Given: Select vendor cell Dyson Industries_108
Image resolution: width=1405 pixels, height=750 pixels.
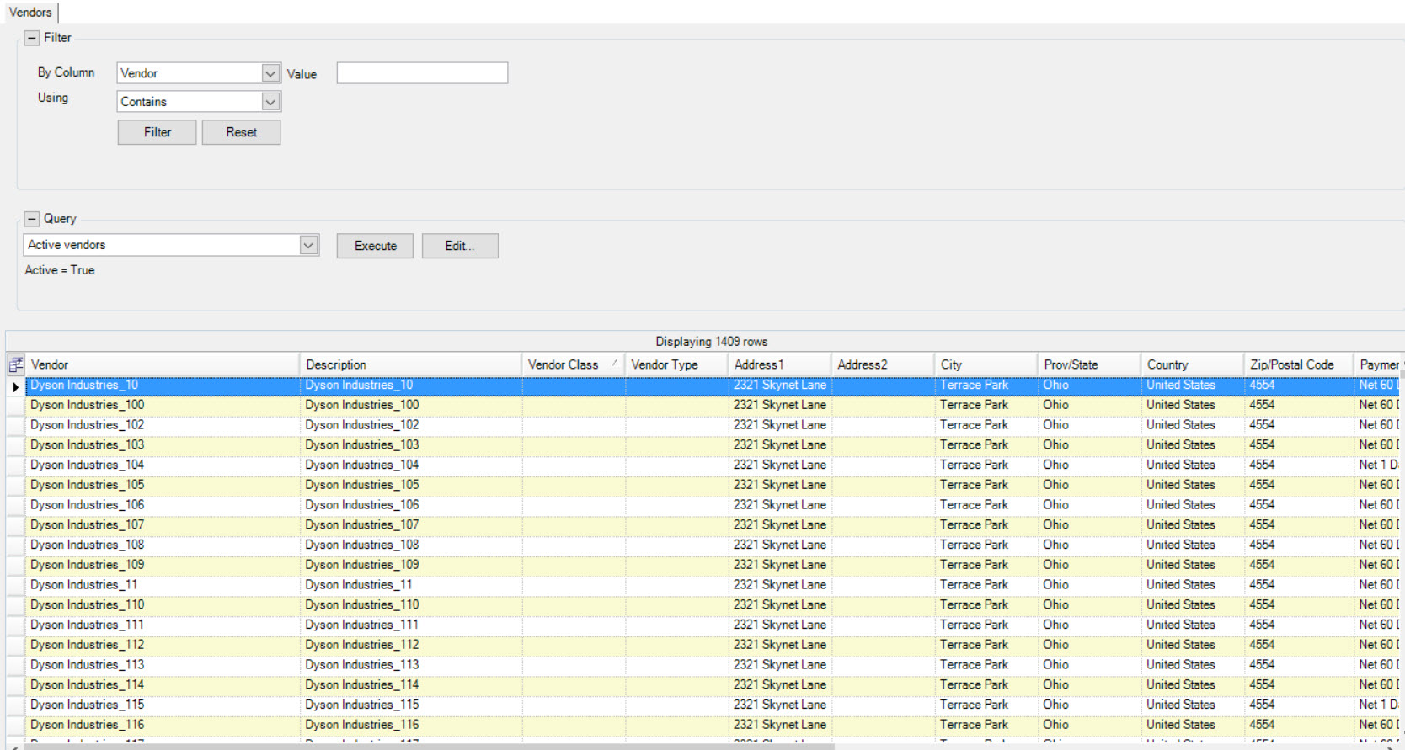Looking at the screenshot, I should point(163,545).
